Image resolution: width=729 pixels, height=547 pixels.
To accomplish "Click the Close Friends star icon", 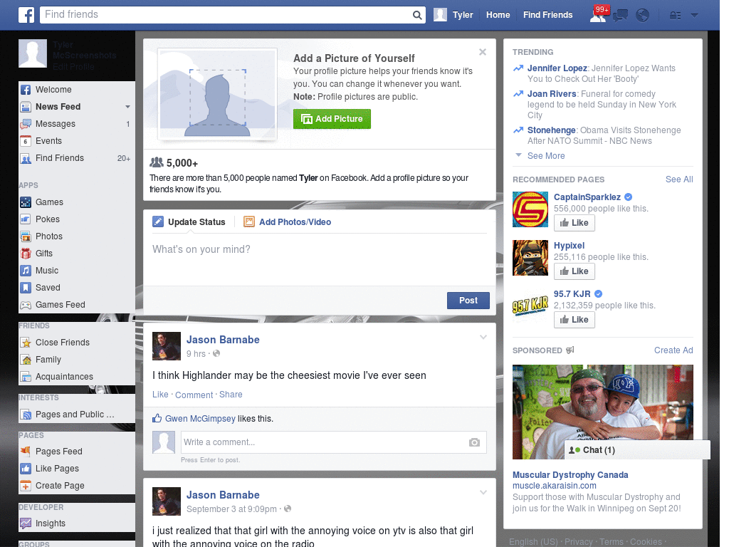I will 26,343.
